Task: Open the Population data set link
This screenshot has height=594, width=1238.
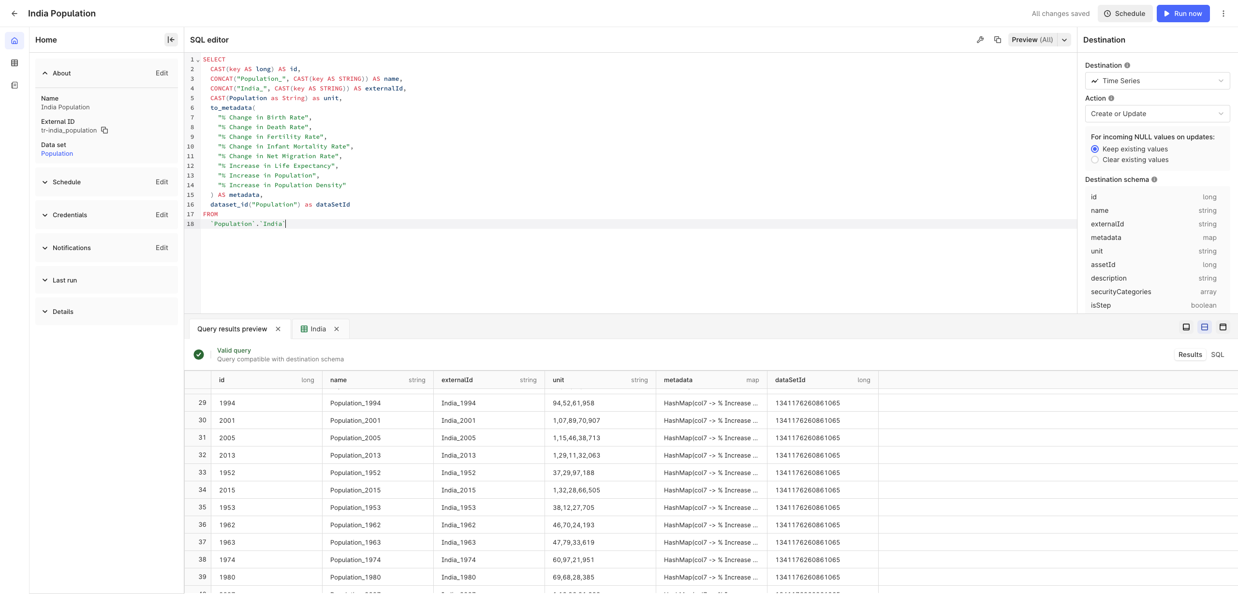Action: coord(57,153)
